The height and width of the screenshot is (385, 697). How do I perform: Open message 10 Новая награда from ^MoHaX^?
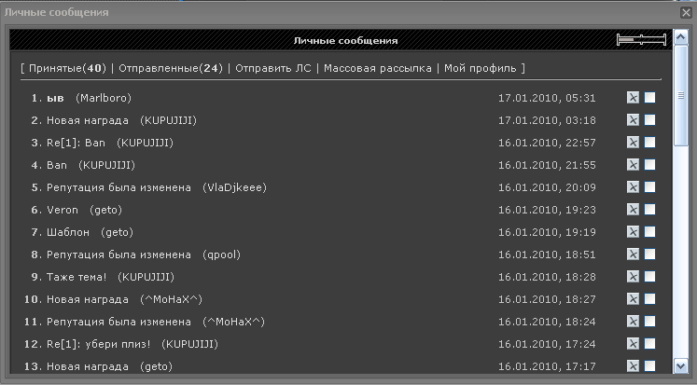coord(88,300)
